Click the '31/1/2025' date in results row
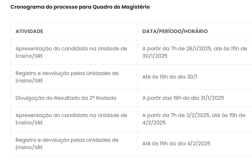The width and height of the screenshot is (252, 161). coord(212,98)
